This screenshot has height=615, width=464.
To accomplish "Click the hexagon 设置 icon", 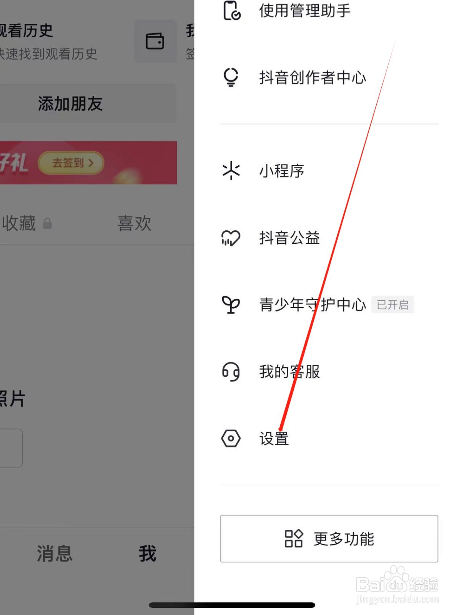I will pos(231,438).
